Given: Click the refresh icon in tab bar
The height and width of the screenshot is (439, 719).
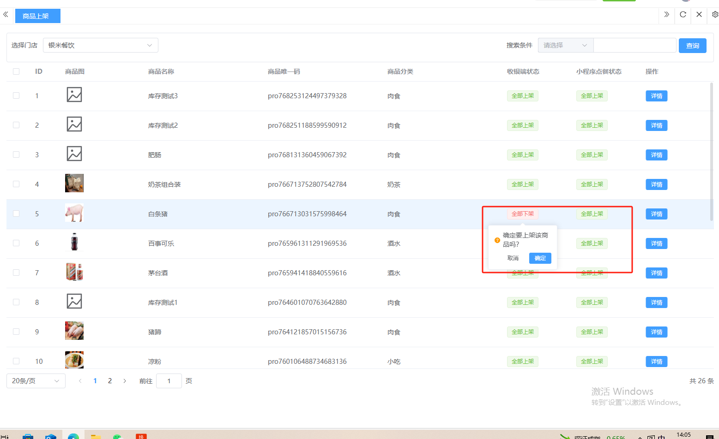Looking at the screenshot, I should [683, 15].
